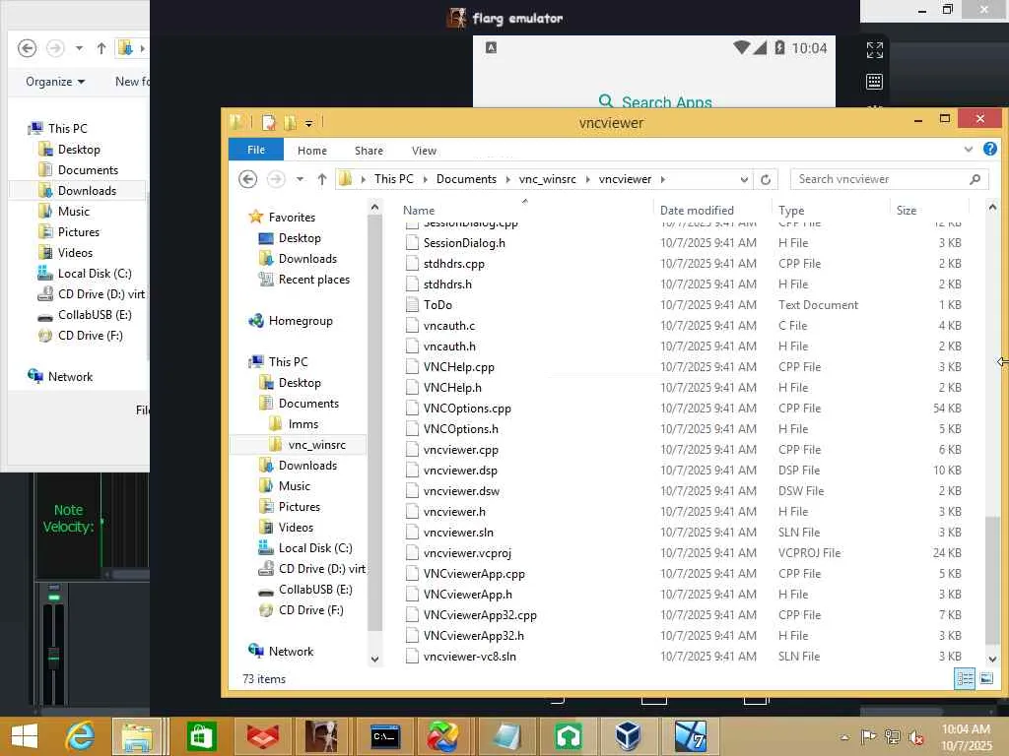
Task: Click the volume icon in system tray
Action: click(x=916, y=737)
